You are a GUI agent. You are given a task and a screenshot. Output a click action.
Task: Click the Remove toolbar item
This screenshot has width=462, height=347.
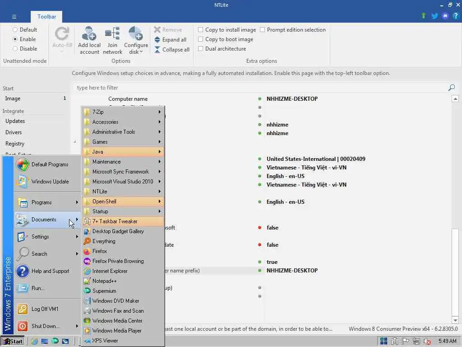[168, 29]
